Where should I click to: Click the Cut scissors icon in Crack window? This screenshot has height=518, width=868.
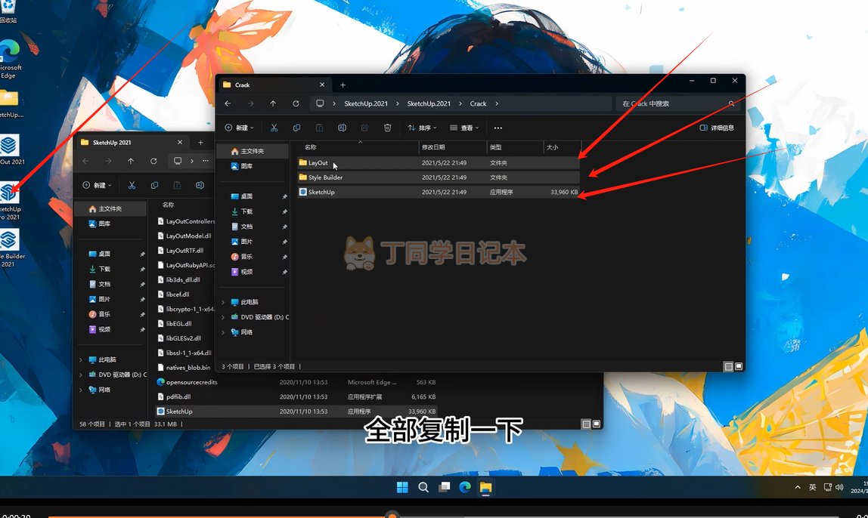(x=274, y=128)
